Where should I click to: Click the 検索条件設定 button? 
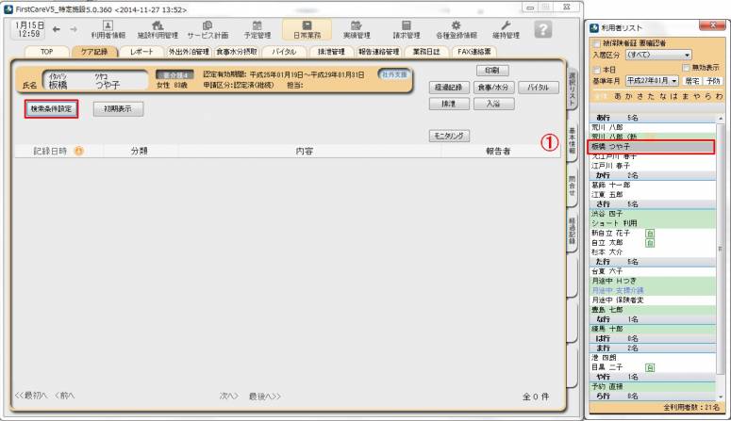tap(51, 108)
